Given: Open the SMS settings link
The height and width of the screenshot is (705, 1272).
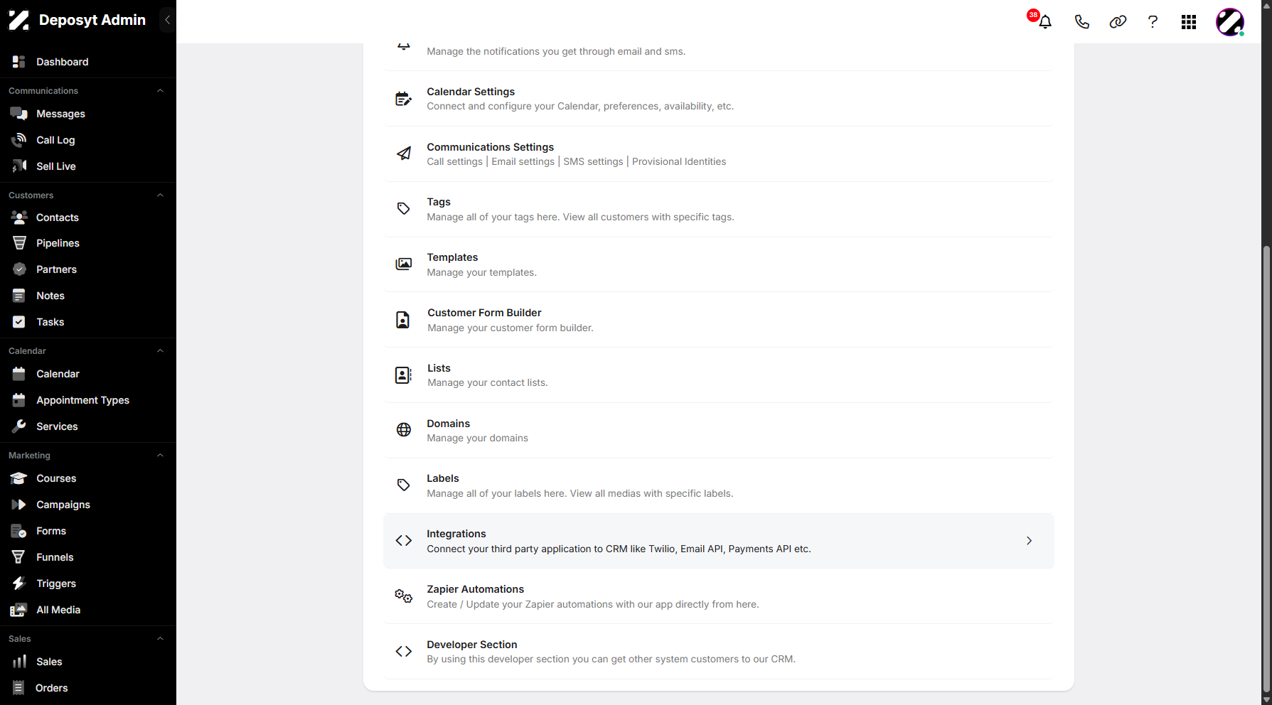Looking at the screenshot, I should (593, 162).
